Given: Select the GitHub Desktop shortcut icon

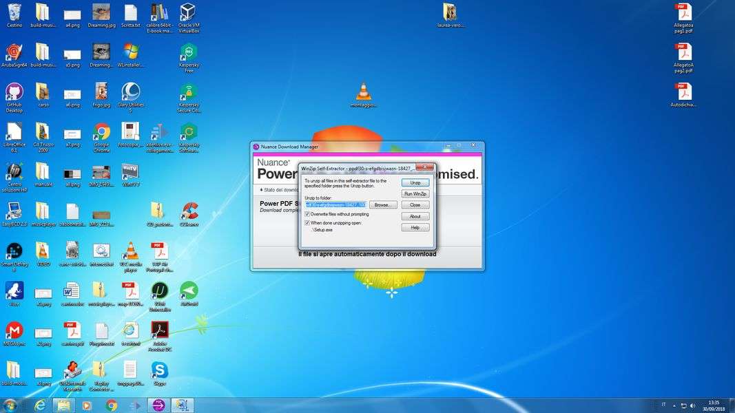Looking at the screenshot, I should tap(14, 97).
